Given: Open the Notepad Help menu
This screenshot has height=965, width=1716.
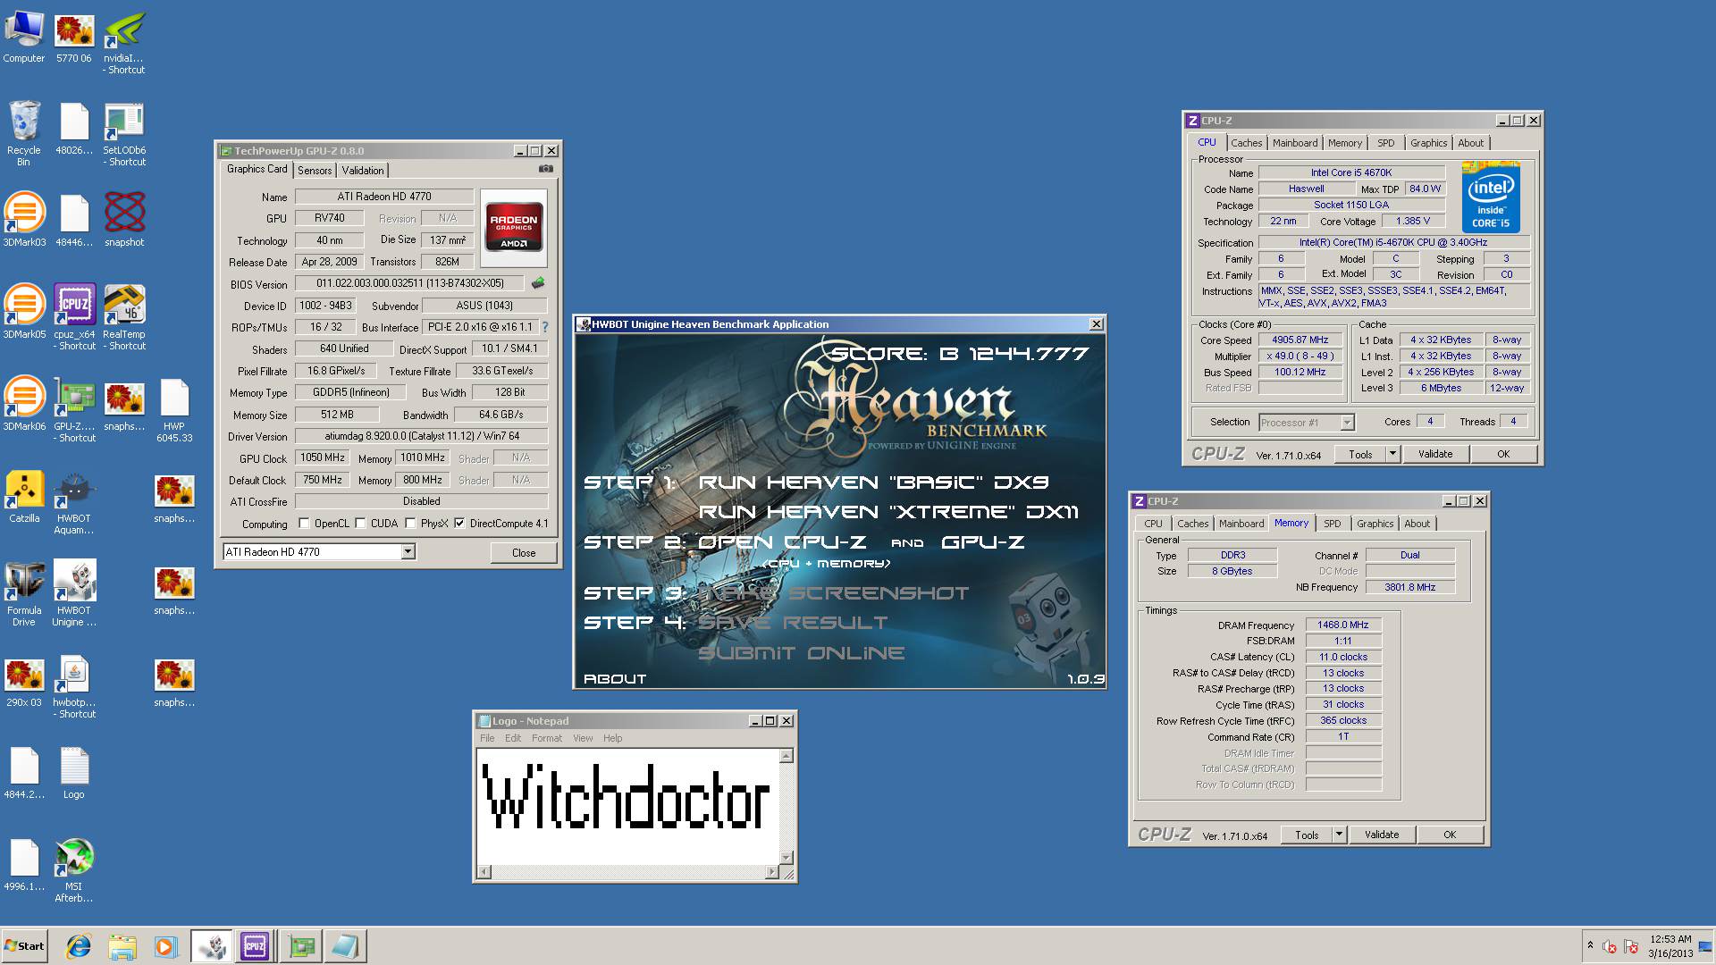Looking at the screenshot, I should (612, 738).
